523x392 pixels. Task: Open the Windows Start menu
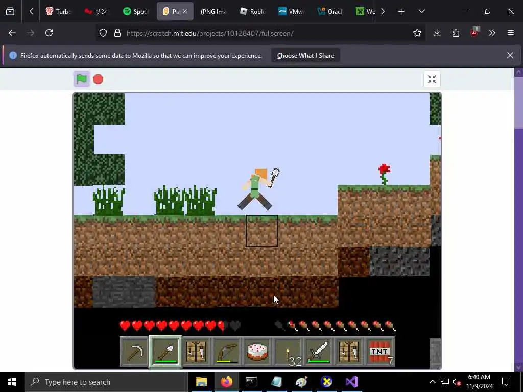tap(12, 382)
